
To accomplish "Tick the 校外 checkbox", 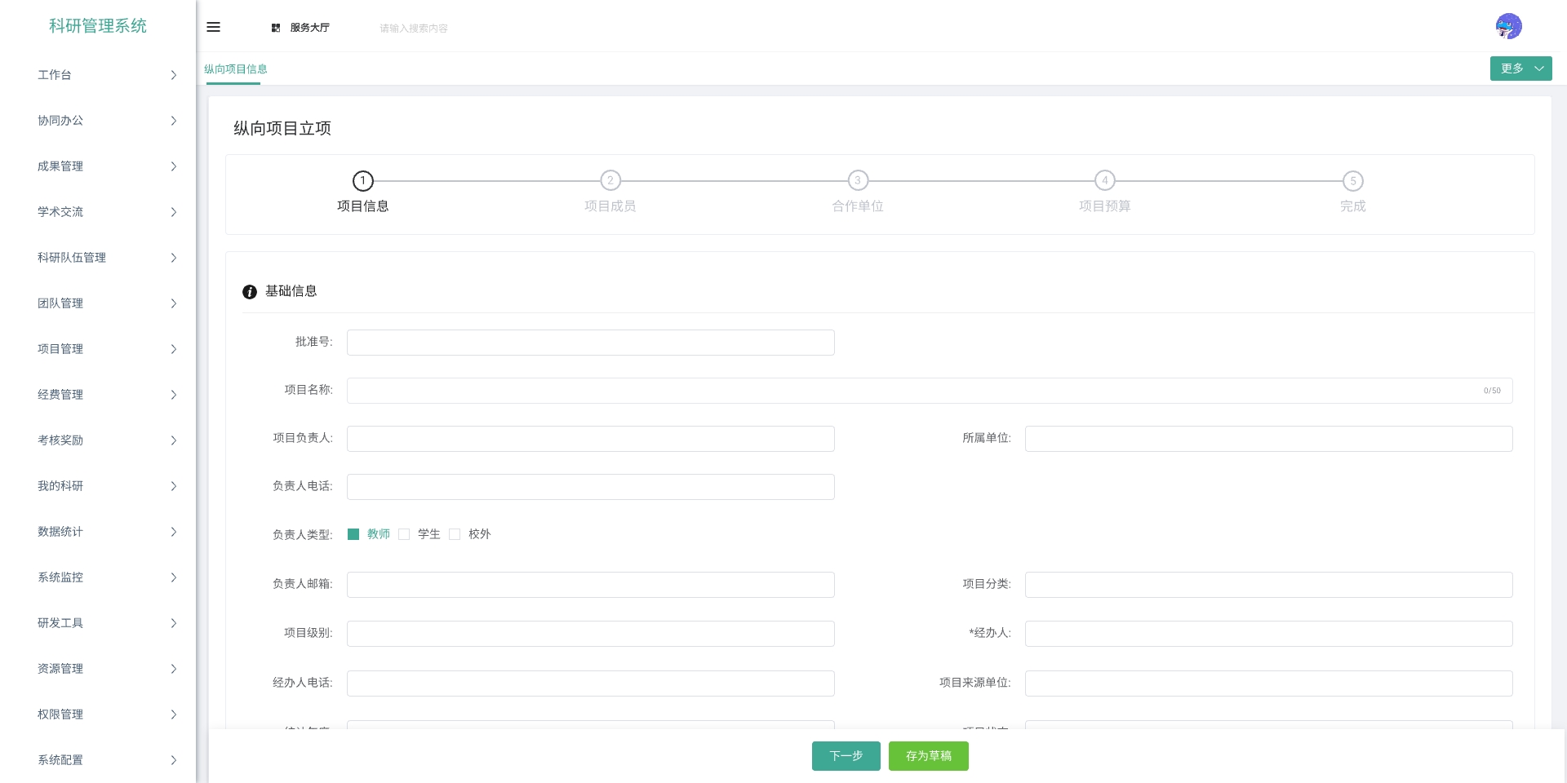I will (455, 534).
